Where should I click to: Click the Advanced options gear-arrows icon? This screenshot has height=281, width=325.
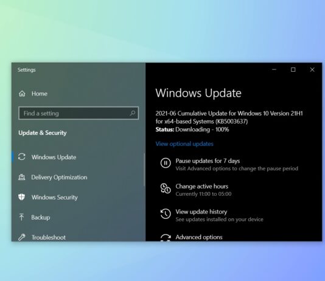[x=166, y=238]
